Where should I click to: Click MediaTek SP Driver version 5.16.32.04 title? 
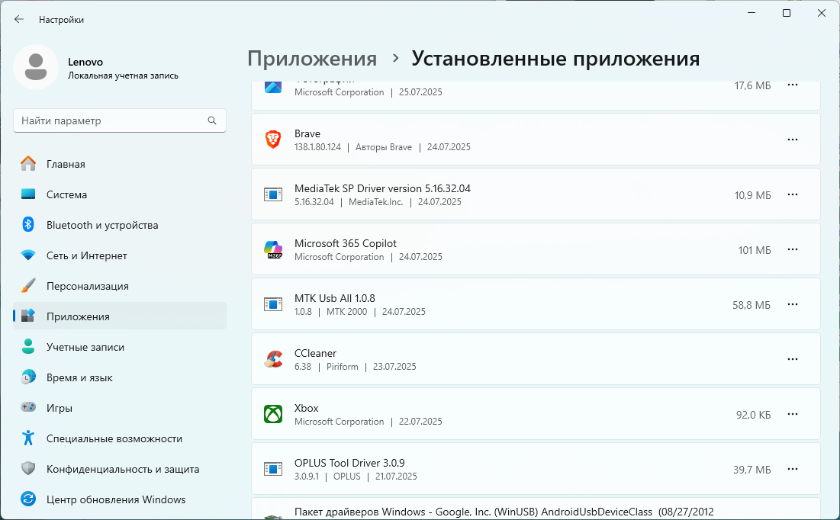pos(382,188)
